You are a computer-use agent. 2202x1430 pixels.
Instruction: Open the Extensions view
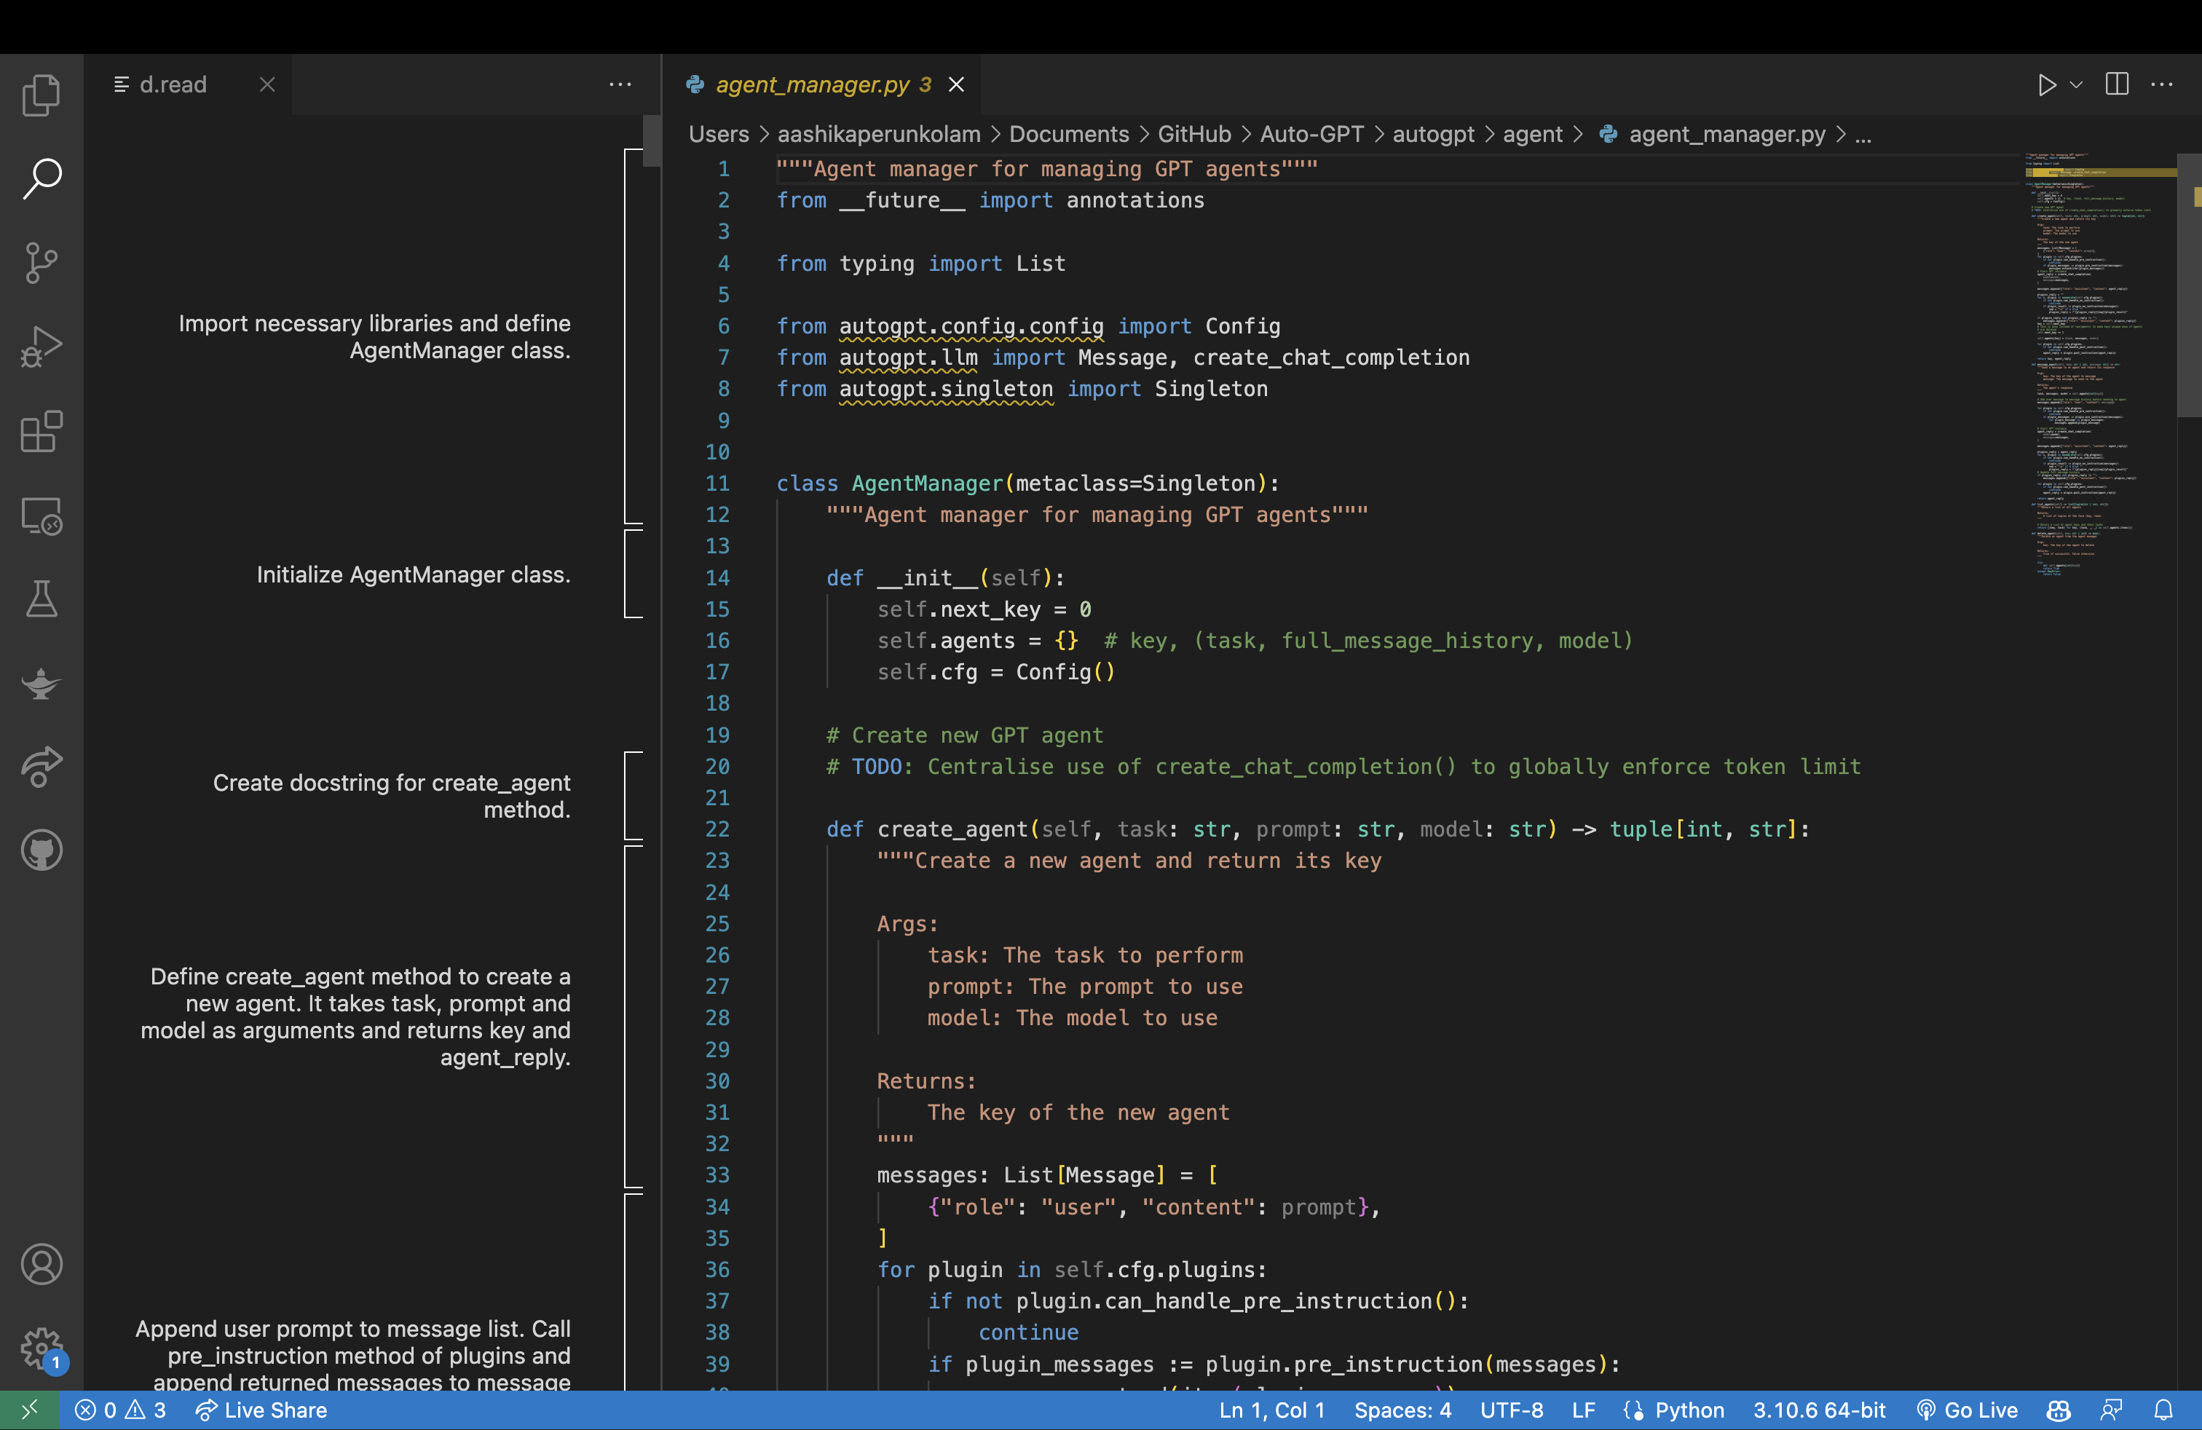[x=42, y=431]
